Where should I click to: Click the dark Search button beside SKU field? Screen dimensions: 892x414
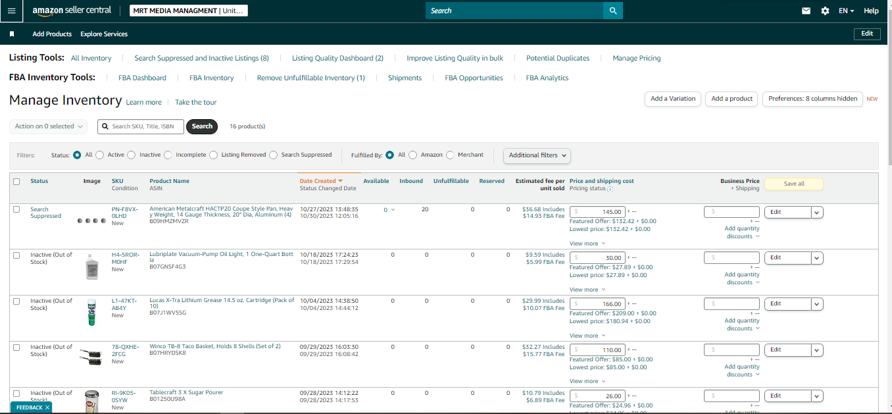tap(202, 126)
